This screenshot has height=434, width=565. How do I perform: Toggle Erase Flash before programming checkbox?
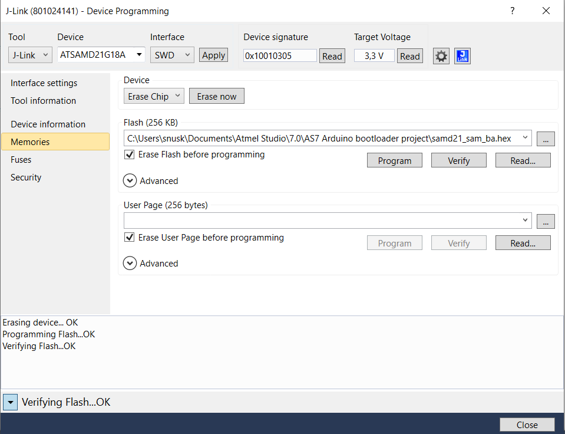130,154
